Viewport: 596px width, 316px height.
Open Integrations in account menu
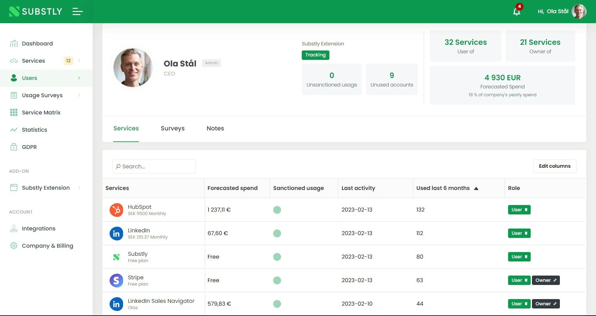pos(46,229)
